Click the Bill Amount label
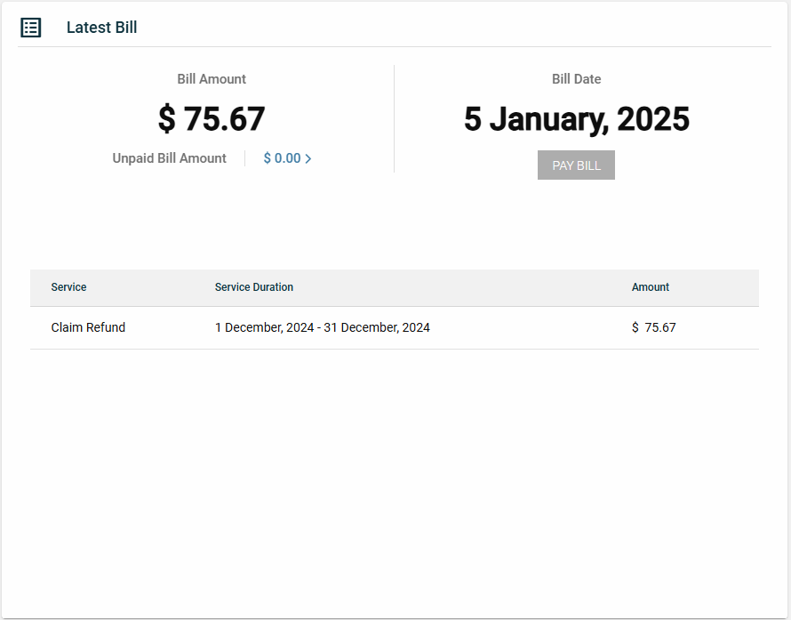 tap(212, 79)
